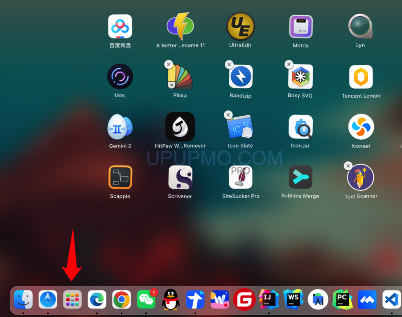Launch SiteSucker Pro

240,177
